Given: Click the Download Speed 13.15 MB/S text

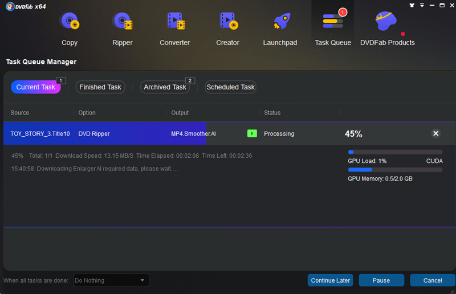Looking at the screenshot, I should (95, 156).
